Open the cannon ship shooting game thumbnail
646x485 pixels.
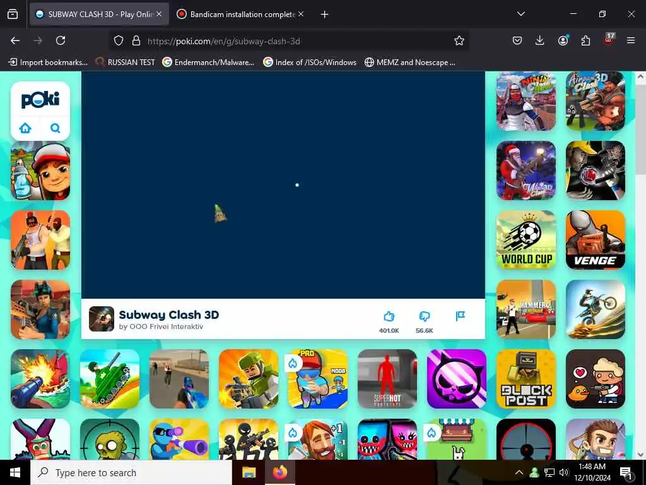[40, 379]
